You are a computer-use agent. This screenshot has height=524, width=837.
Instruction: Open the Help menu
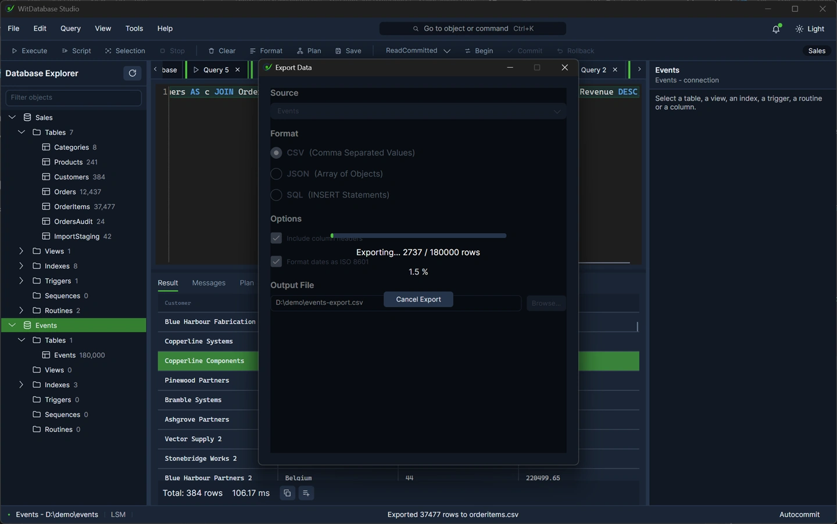[165, 28]
